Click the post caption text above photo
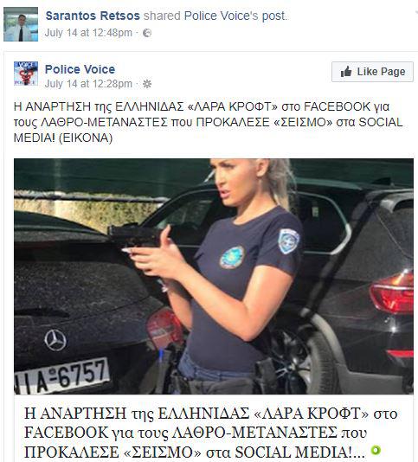418x462 pixels. 208,122
